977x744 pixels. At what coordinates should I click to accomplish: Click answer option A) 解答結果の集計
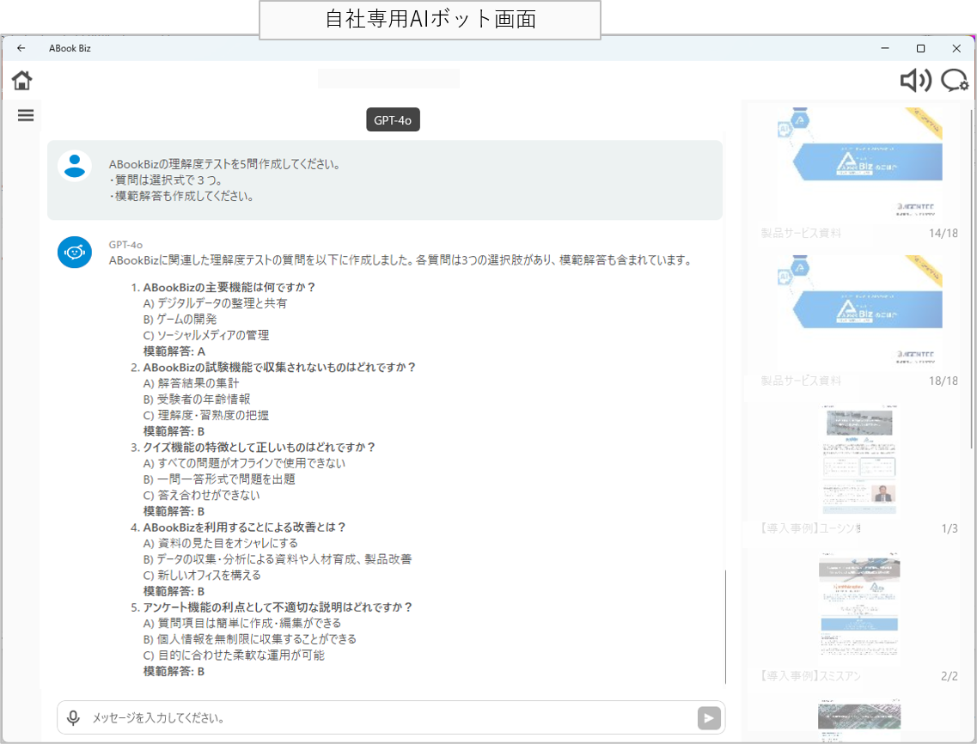[x=191, y=383]
